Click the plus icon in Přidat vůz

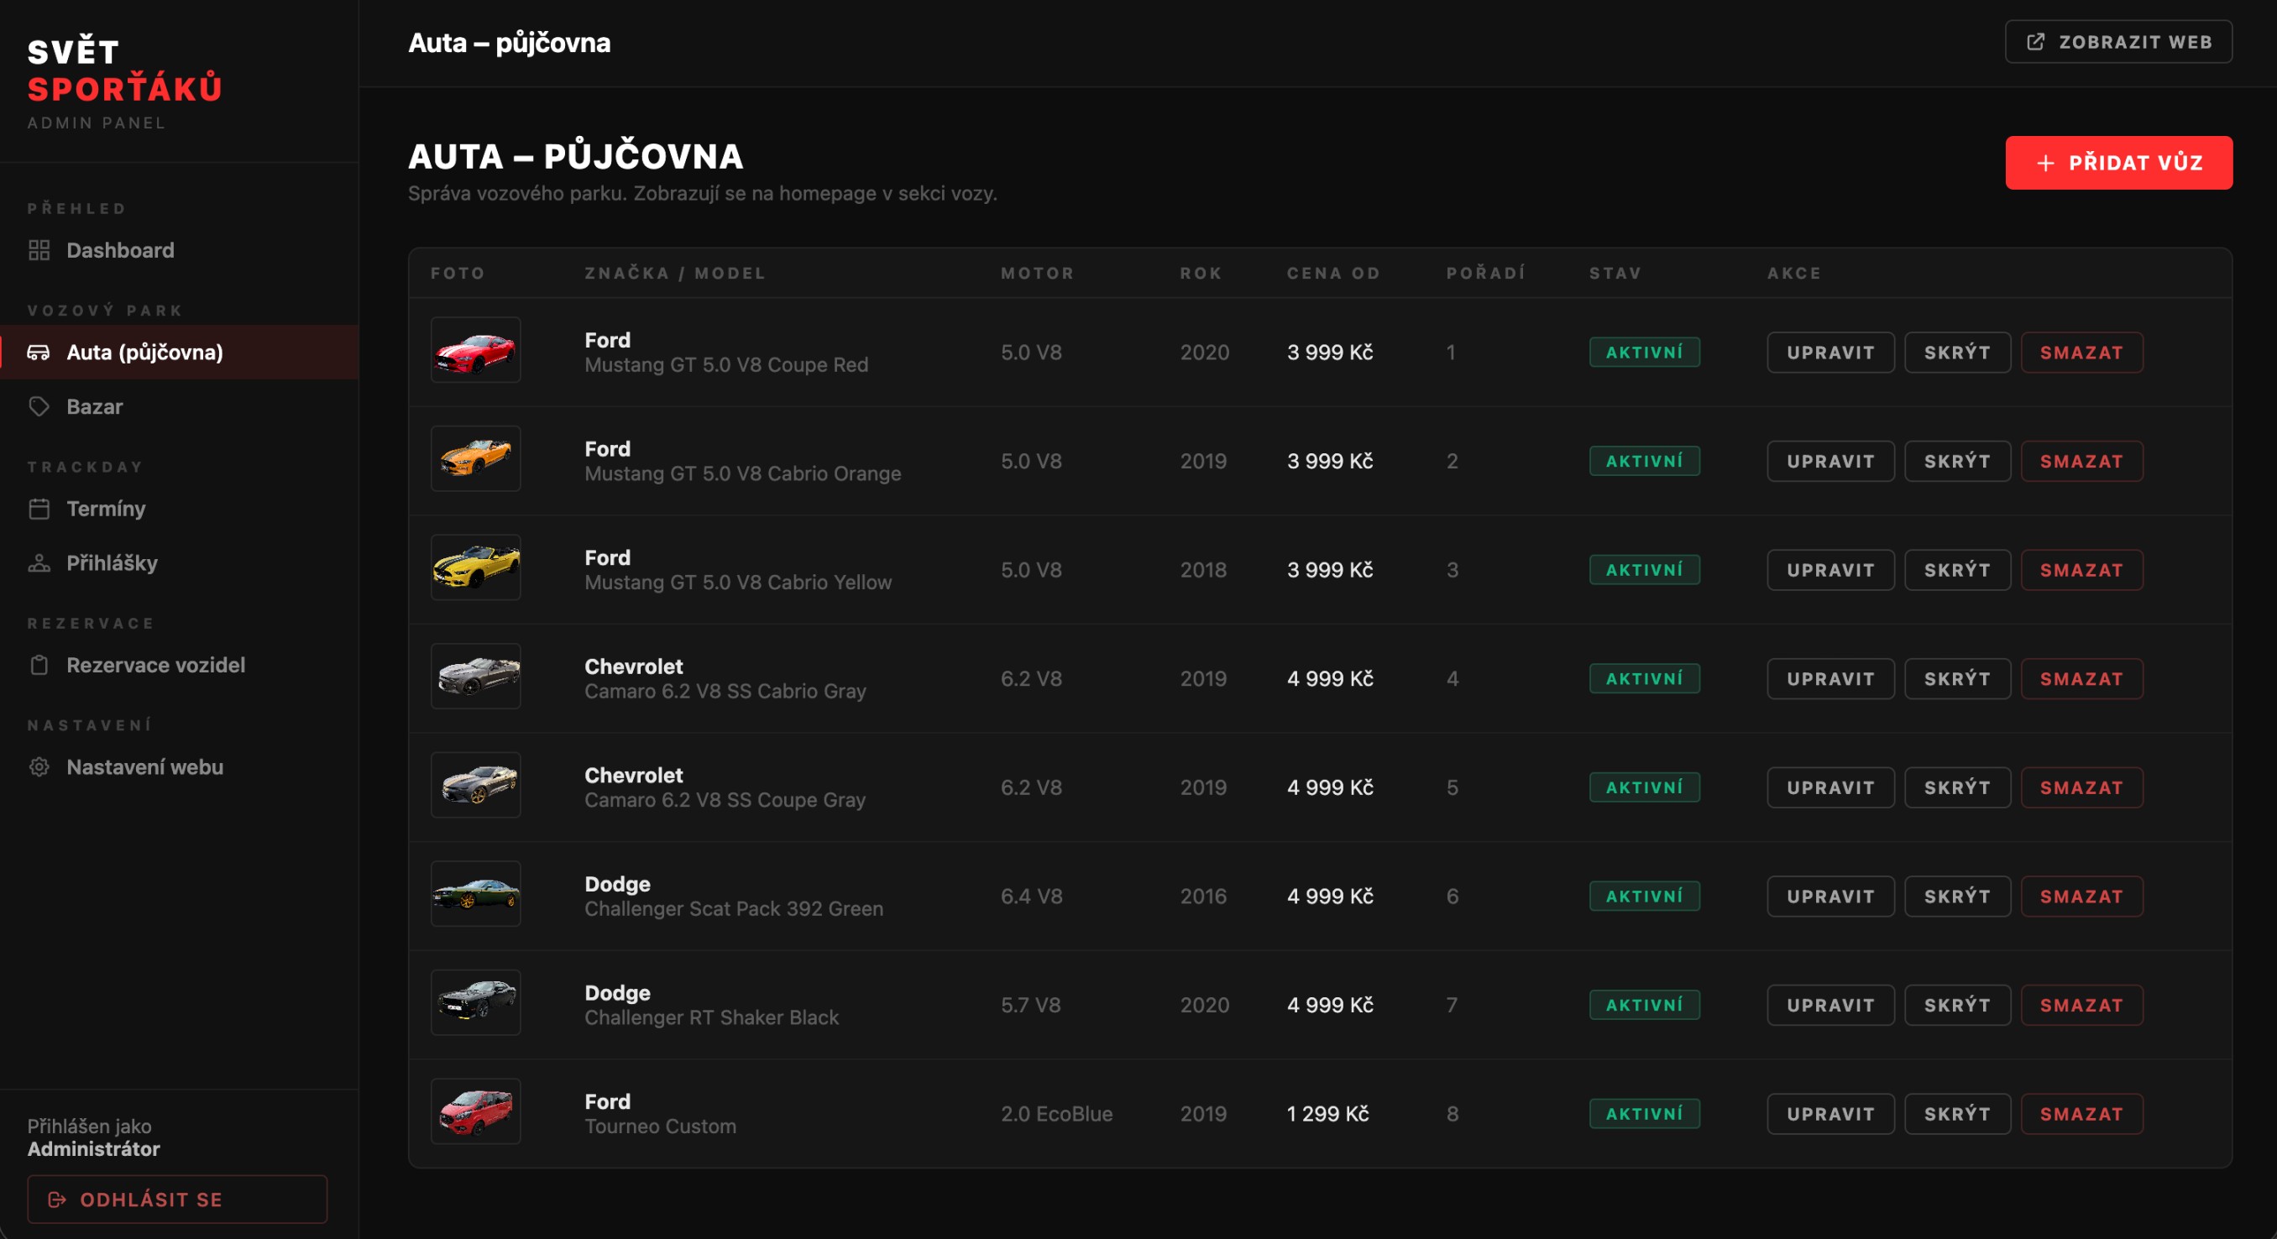point(2045,164)
